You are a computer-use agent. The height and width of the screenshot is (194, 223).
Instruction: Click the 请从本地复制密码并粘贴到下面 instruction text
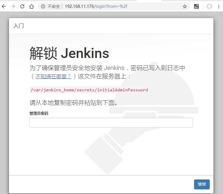tap(73, 103)
